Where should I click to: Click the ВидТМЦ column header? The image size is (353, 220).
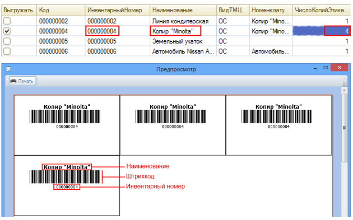(233, 10)
